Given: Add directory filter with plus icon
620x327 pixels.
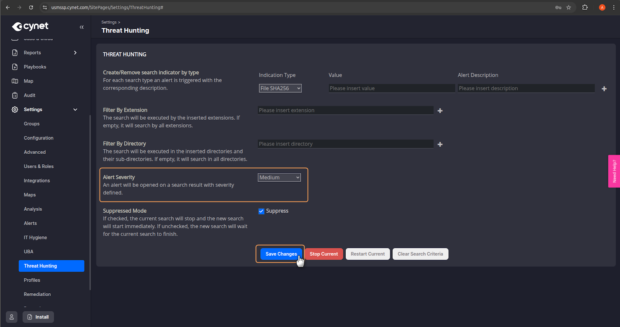Looking at the screenshot, I should (440, 144).
